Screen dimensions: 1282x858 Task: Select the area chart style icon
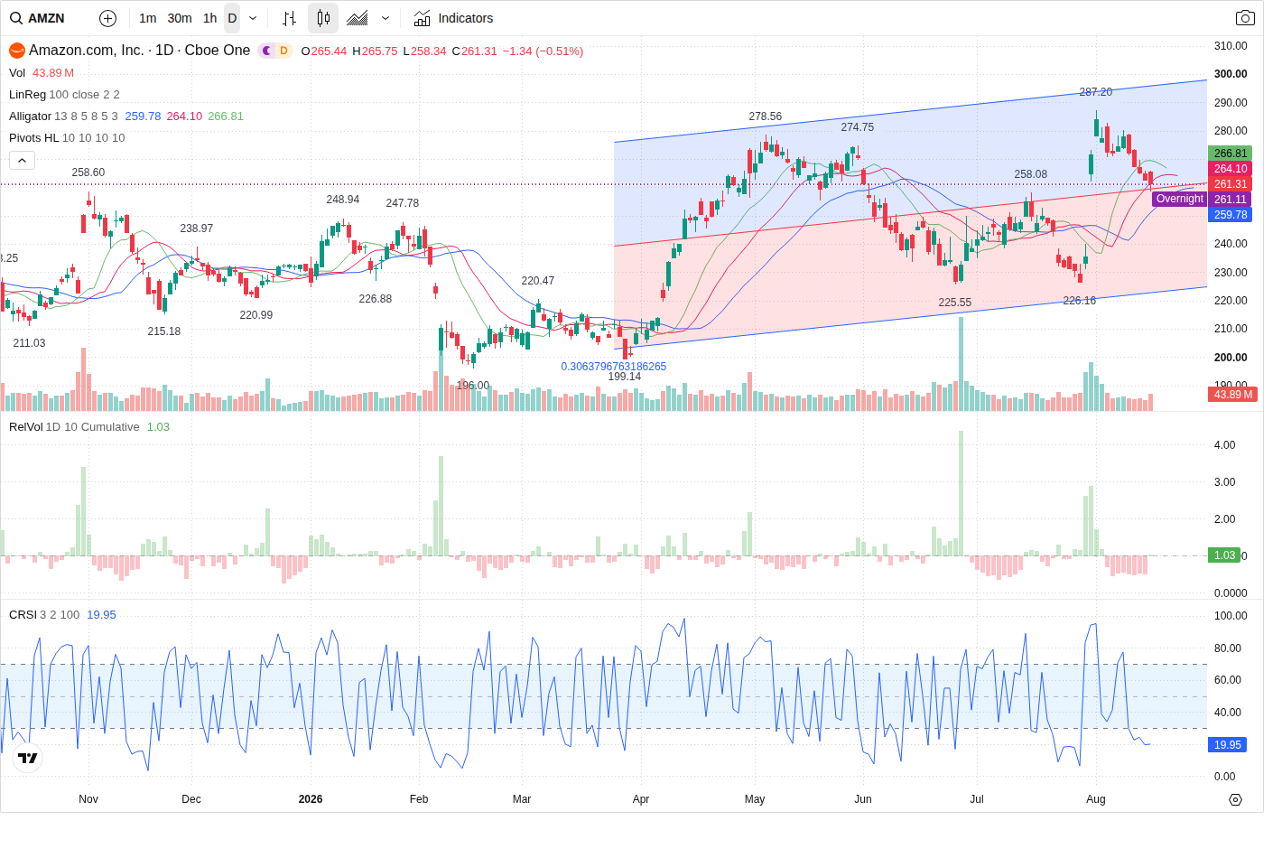(x=358, y=18)
